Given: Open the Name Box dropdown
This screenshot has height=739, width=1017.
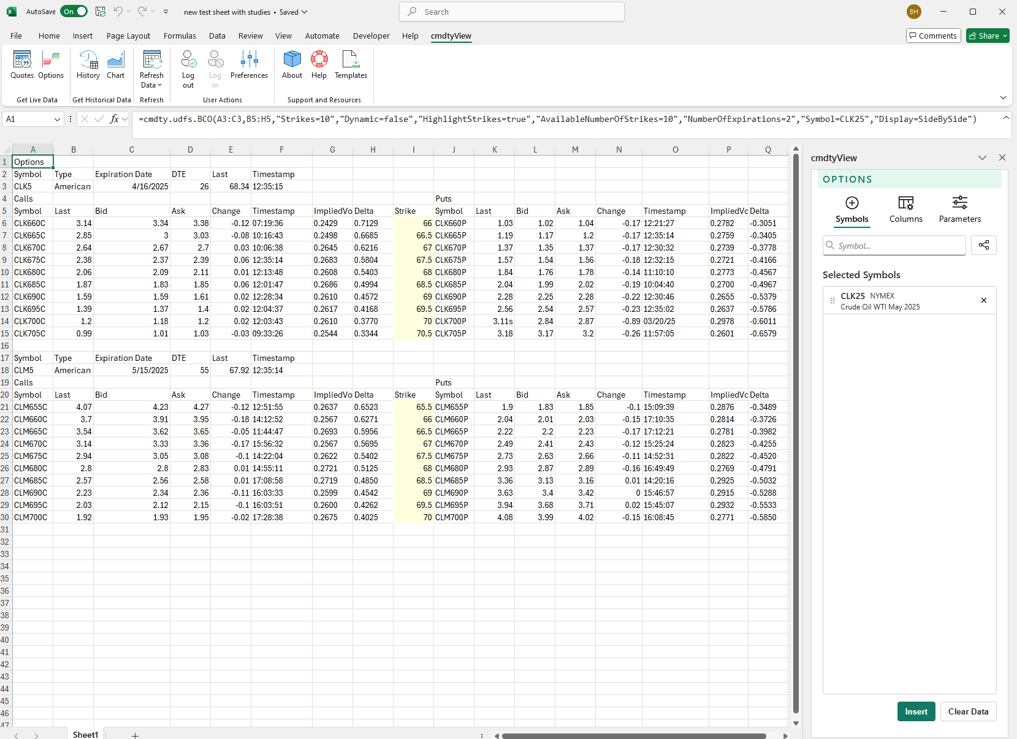Looking at the screenshot, I should click(x=56, y=119).
